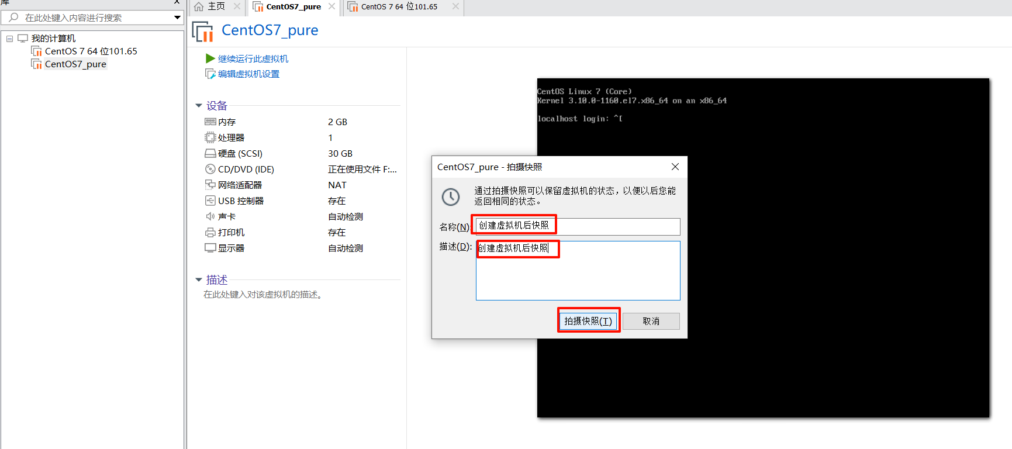Image resolution: width=1012 pixels, height=449 pixels.
Task: Click the snapshot 名称 input field
Action: (x=578, y=226)
